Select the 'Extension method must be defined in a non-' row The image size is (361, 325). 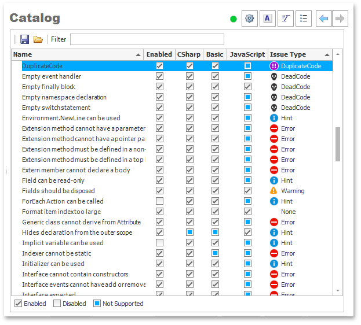[172, 149]
